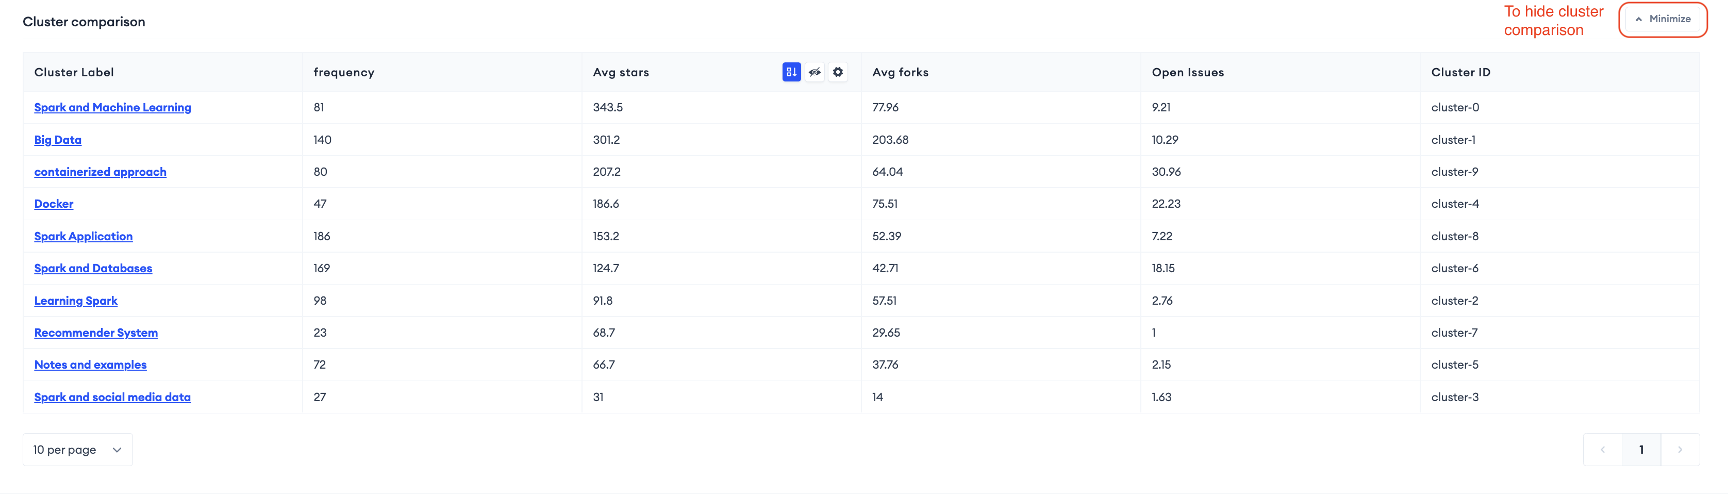Viewport: 1728px width, 496px height.
Task: Sort the Avg stars column
Action: click(x=791, y=72)
